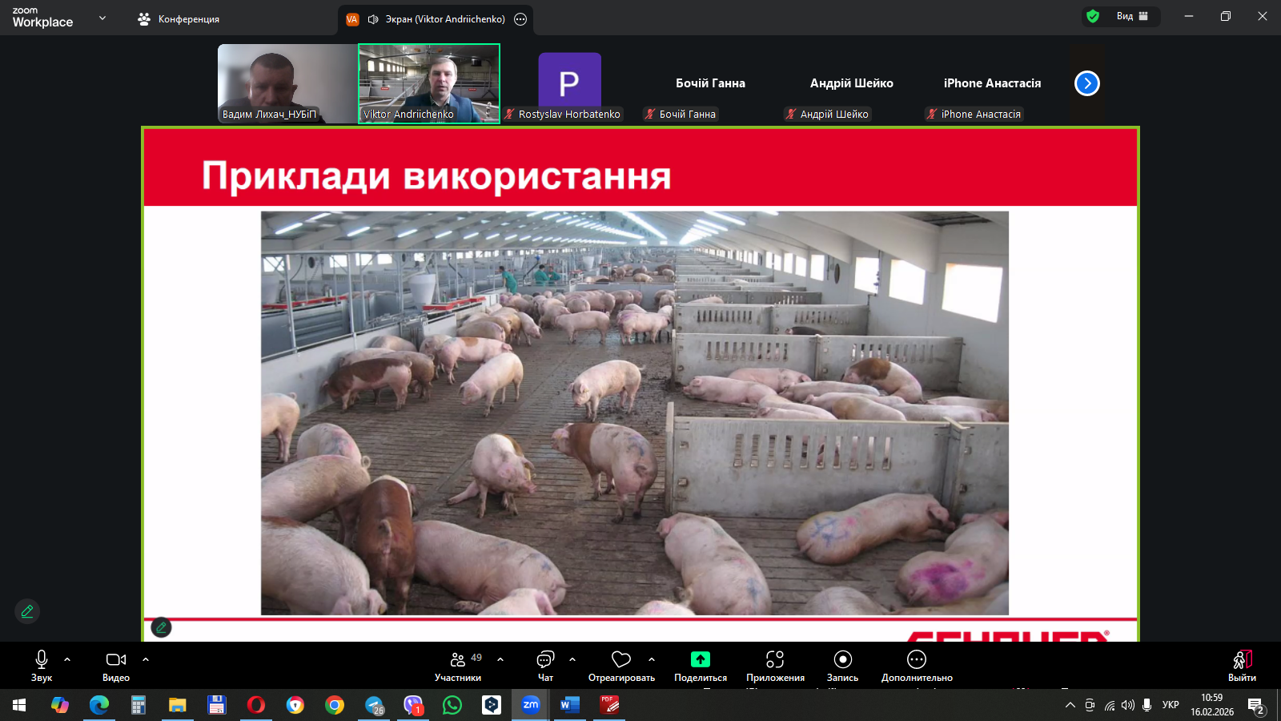Expand video options arrow next to Видео
Image resolution: width=1281 pixels, height=721 pixels.
(146, 659)
